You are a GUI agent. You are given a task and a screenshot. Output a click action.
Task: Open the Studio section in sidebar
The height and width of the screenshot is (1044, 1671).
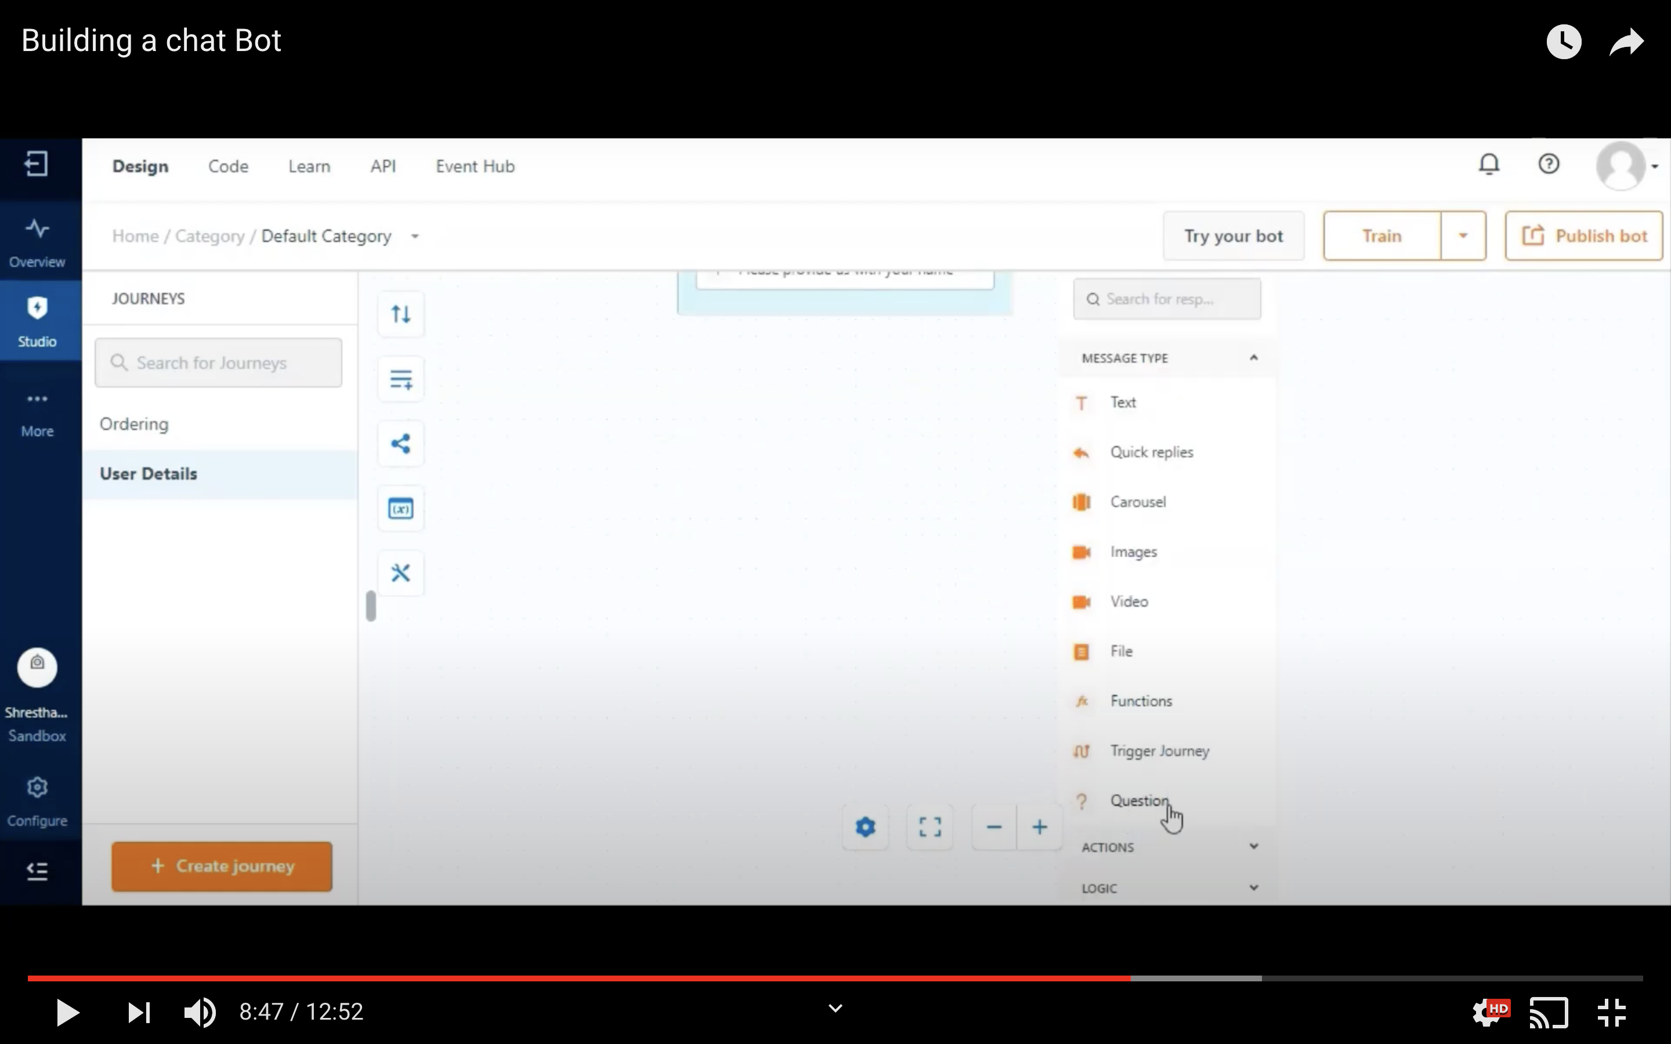click(x=37, y=321)
